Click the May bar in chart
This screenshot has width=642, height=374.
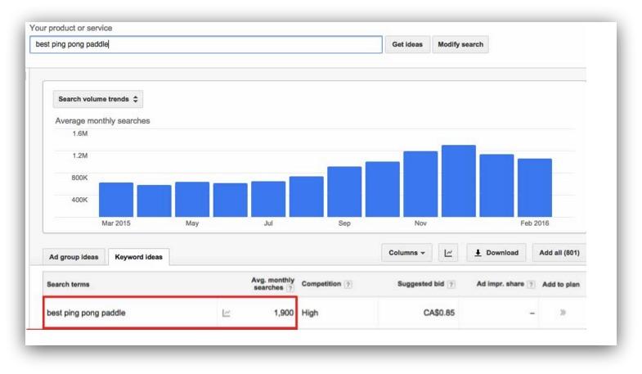pyautogui.click(x=192, y=200)
